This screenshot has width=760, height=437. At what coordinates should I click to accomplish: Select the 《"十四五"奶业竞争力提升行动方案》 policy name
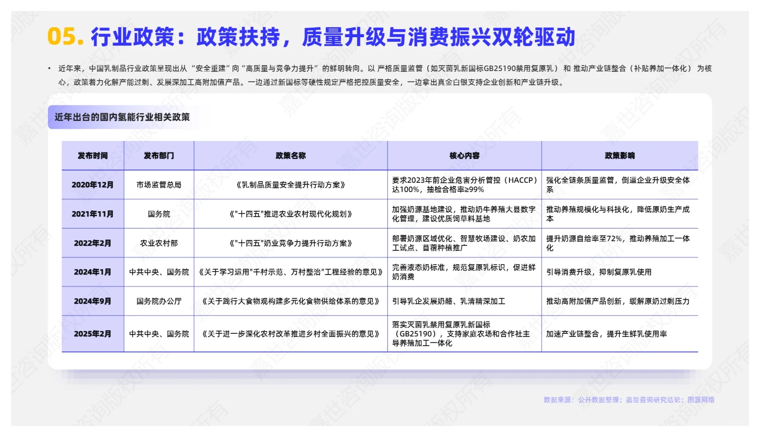(291, 243)
